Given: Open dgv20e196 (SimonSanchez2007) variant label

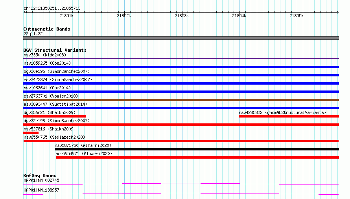Looking at the screenshot, I should [57, 71].
